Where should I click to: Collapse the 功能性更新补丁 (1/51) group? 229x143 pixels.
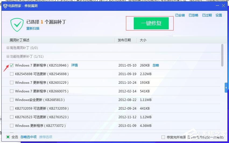[8, 57]
